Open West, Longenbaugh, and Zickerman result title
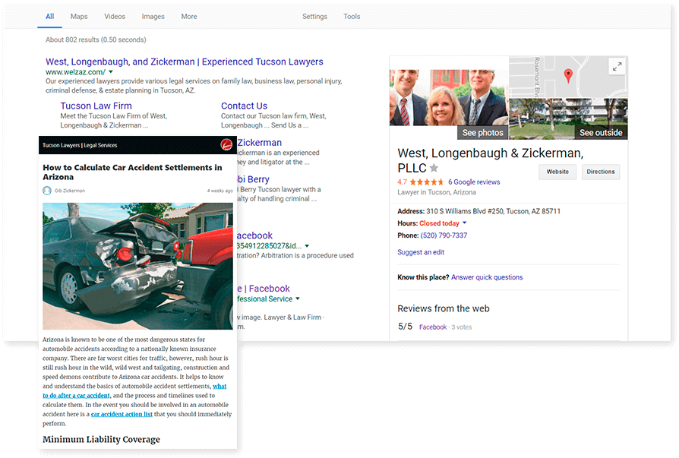This screenshot has width=679, height=458. point(184,62)
